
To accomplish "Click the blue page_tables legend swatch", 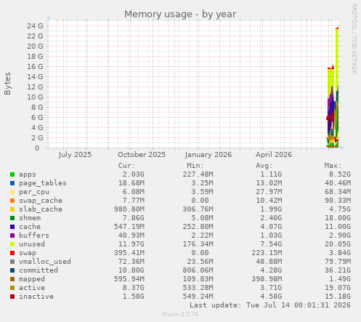I will click(x=12, y=183).
